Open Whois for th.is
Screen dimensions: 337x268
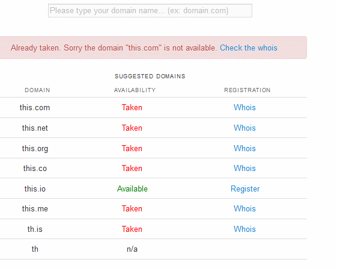tap(244, 229)
